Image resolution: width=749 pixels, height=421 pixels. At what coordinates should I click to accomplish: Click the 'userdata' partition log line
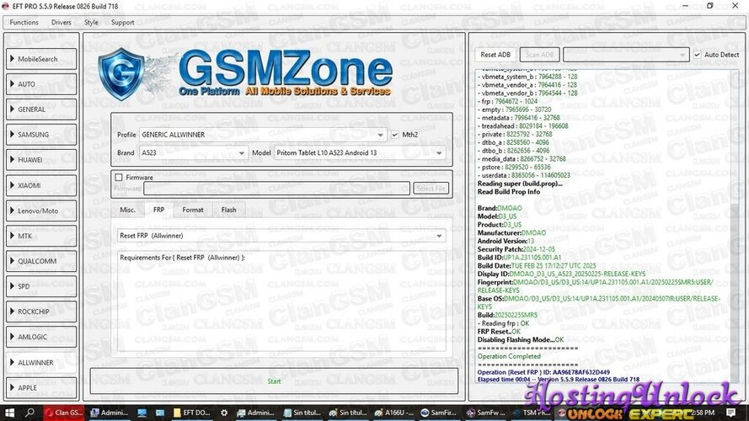(x=524, y=175)
